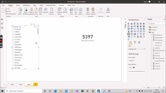
Task: Publish the report
Action: 108,10
